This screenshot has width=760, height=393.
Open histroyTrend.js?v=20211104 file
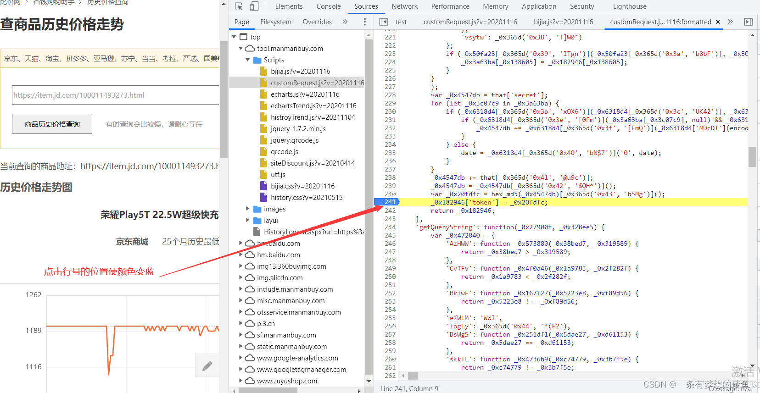pos(313,117)
